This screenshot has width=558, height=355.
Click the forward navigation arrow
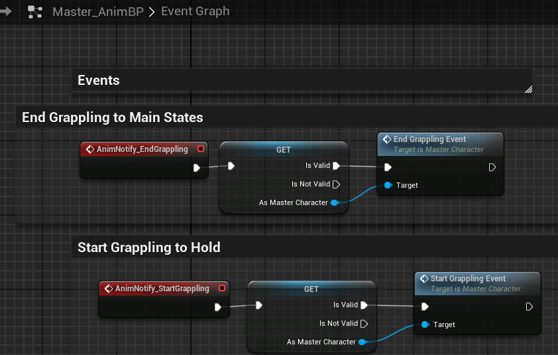(6, 11)
